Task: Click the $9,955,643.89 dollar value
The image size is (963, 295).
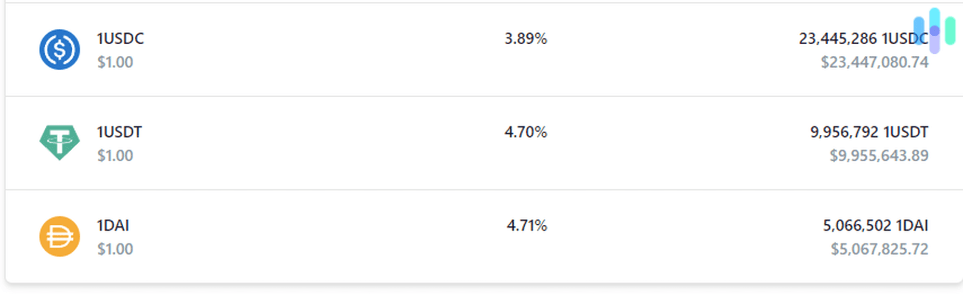Action: (x=879, y=155)
